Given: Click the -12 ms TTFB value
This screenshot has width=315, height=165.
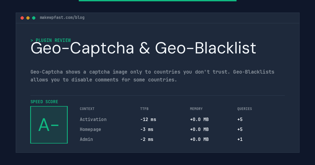Looking at the screenshot, I should pos(148,119).
